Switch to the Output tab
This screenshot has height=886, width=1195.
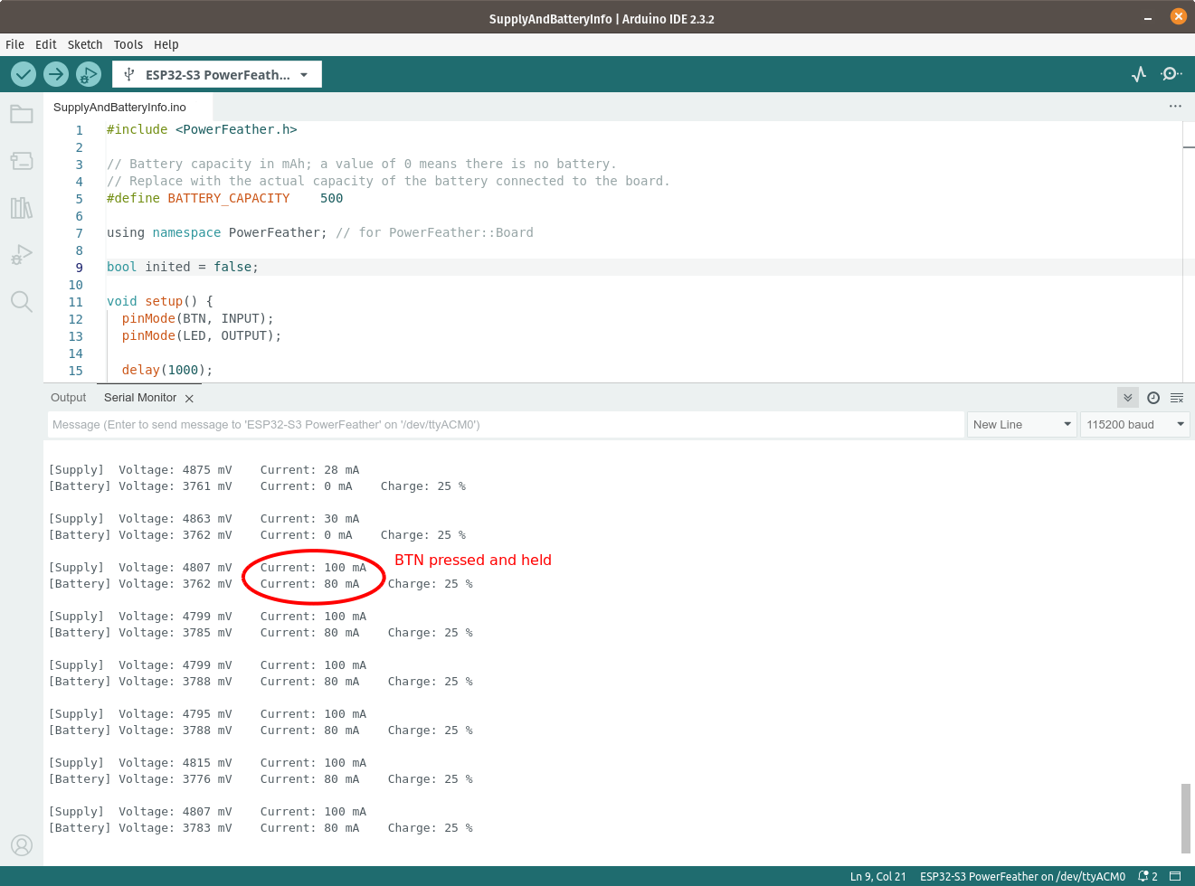69,398
